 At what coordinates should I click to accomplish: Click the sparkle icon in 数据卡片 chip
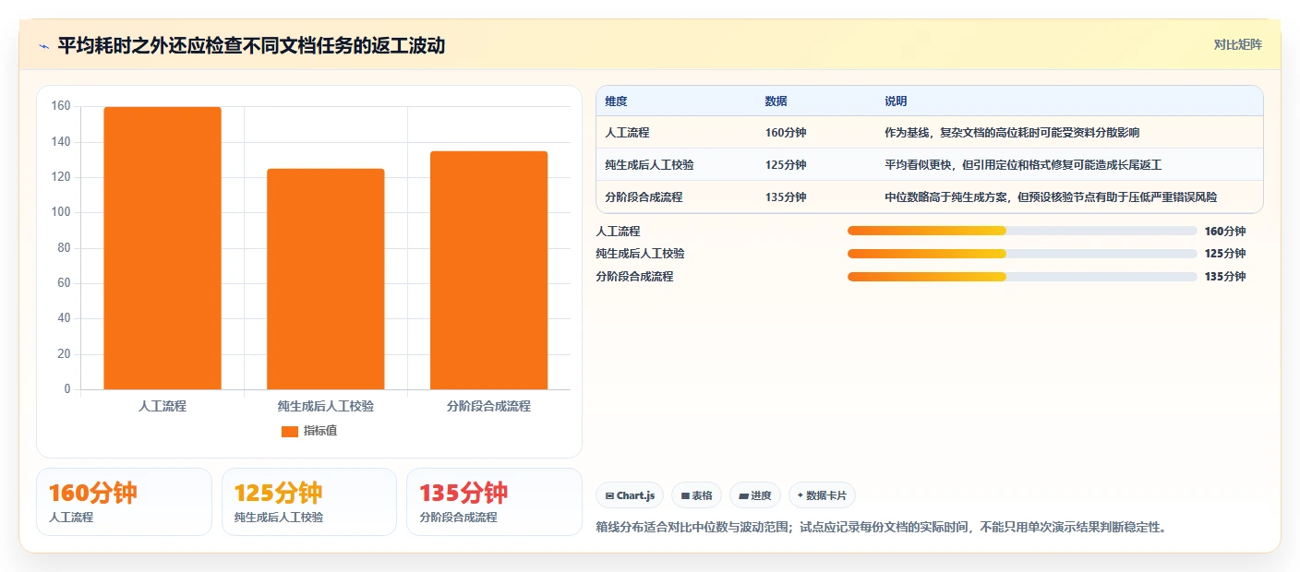[800, 495]
